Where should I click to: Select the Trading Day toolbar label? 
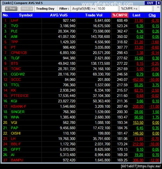point(45,9)
